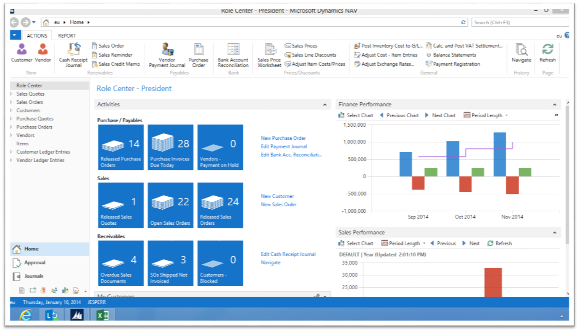579x332 pixels.
Task: Open the Excel taskbar icon
Action: (102, 316)
